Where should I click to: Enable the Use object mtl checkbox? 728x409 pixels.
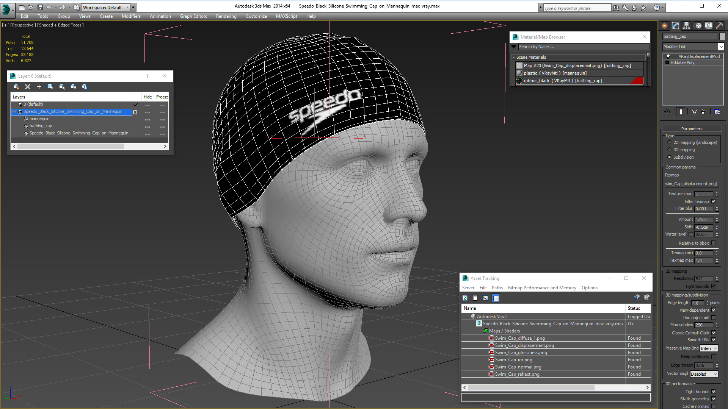tap(714, 318)
